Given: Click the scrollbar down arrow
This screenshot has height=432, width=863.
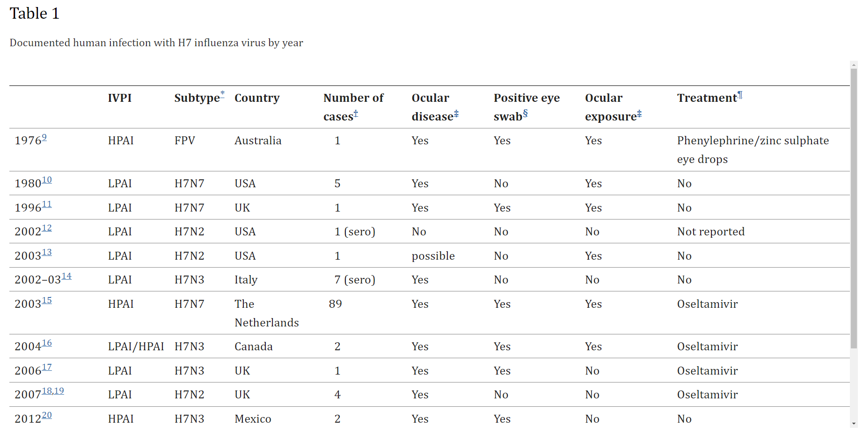Looking at the screenshot, I should tap(854, 424).
